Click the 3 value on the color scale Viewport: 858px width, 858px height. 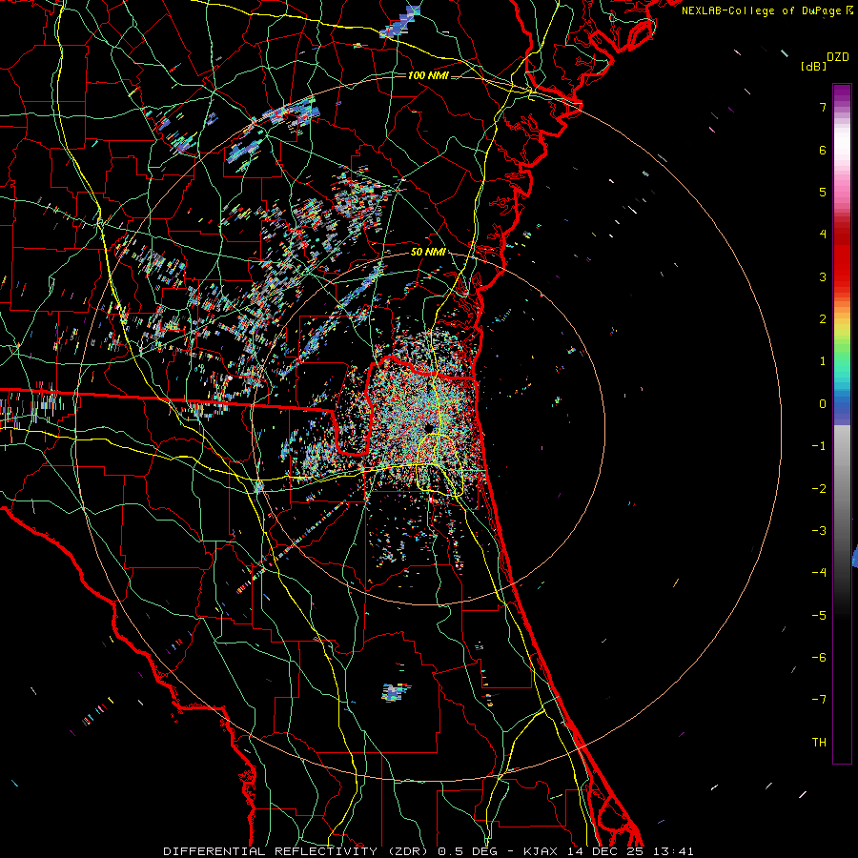coord(823,276)
